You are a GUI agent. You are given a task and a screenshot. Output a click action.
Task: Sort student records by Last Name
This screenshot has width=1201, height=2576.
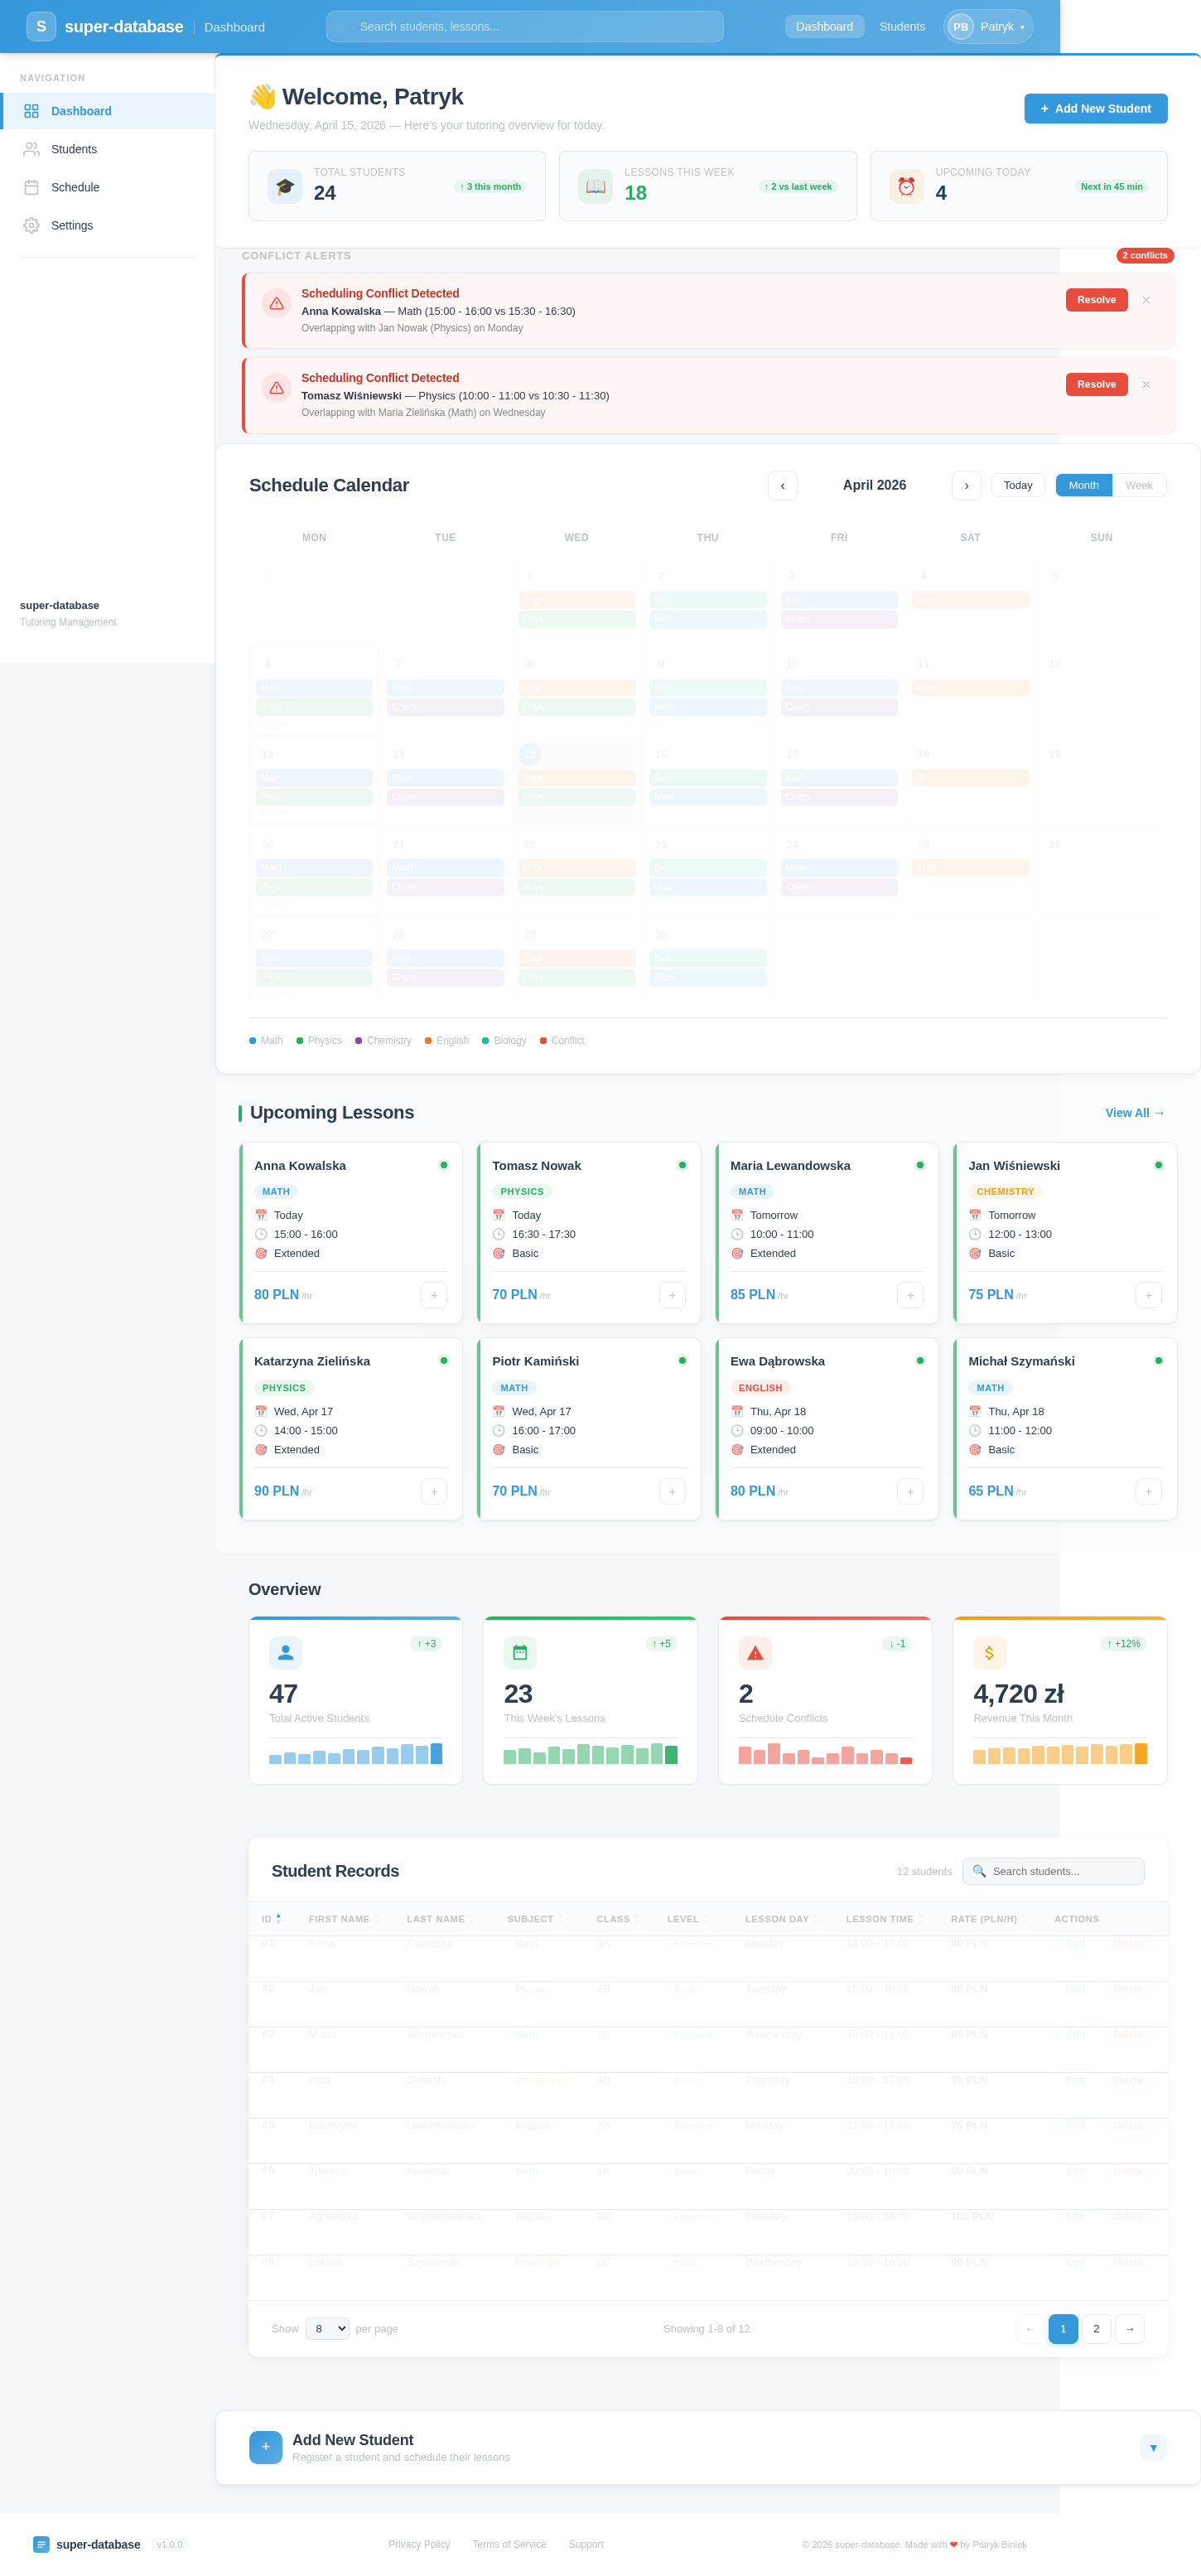[x=440, y=1919]
